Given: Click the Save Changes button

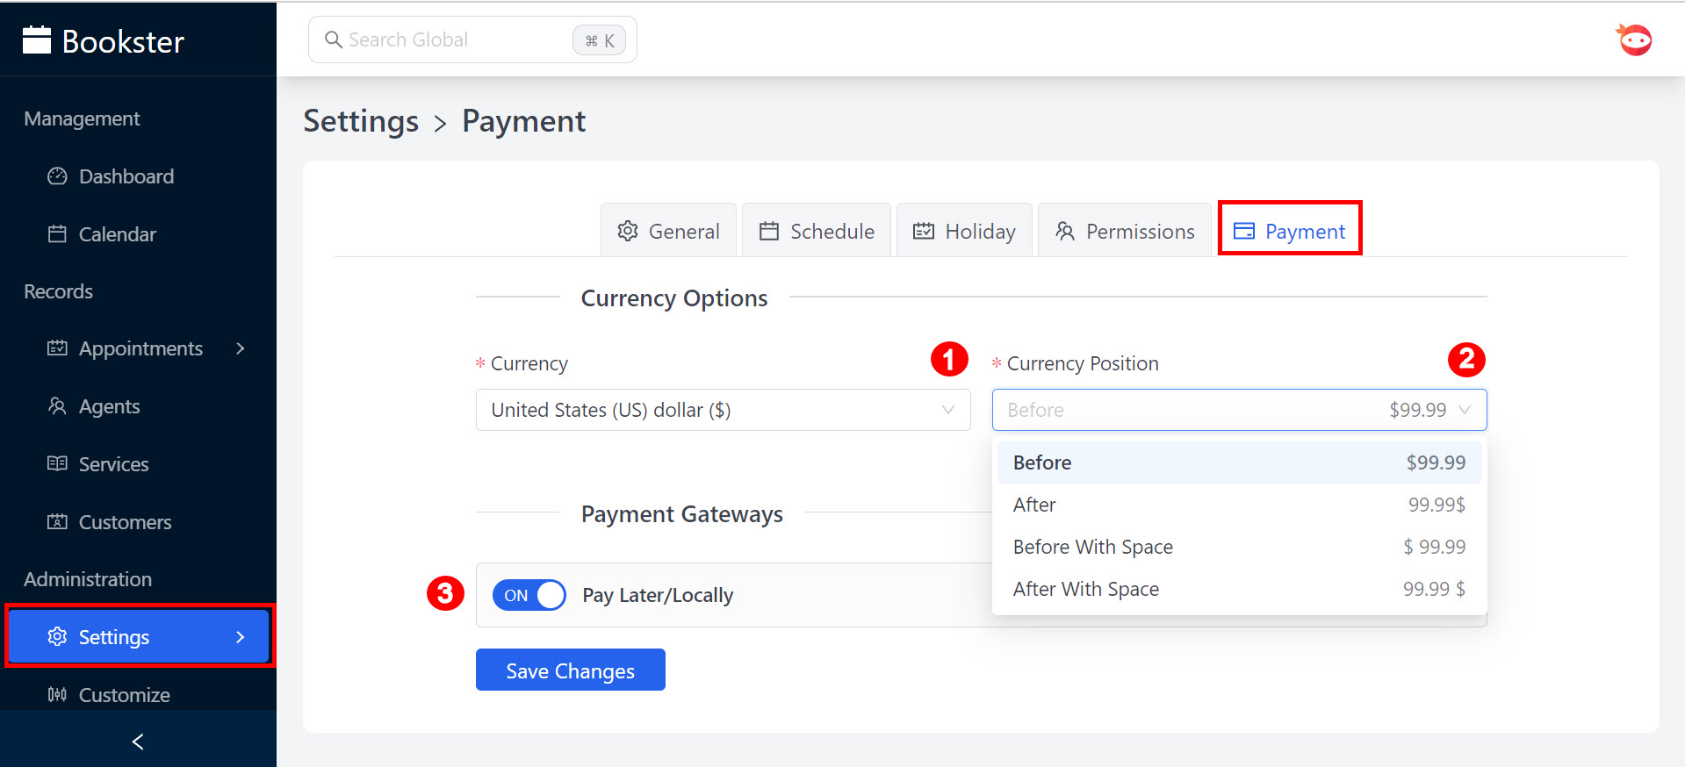Looking at the screenshot, I should point(570,670).
